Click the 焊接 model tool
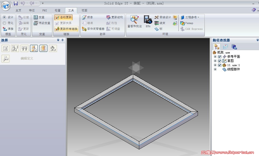Viewport: 259px width, 156px height. (x=8, y=29)
